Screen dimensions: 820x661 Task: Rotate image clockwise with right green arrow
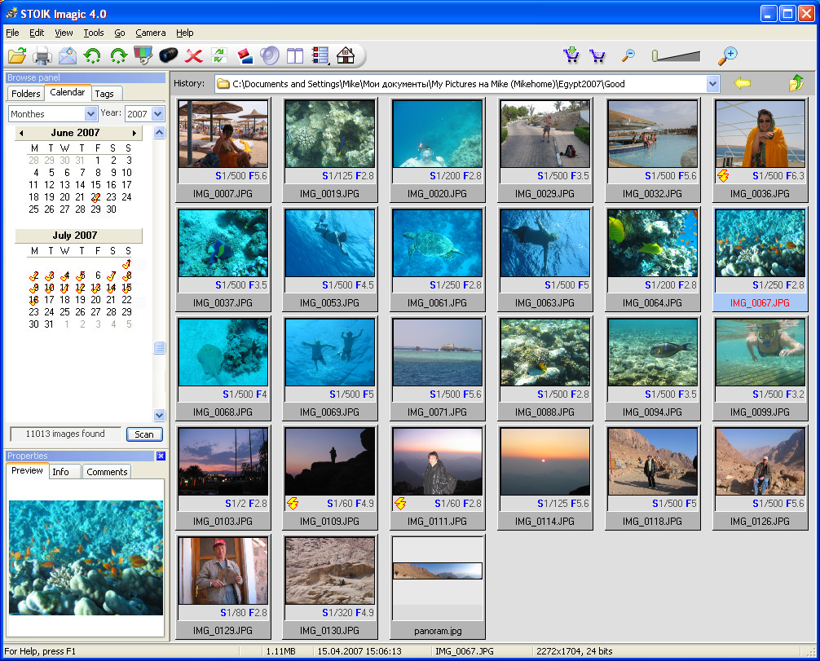[x=118, y=55]
